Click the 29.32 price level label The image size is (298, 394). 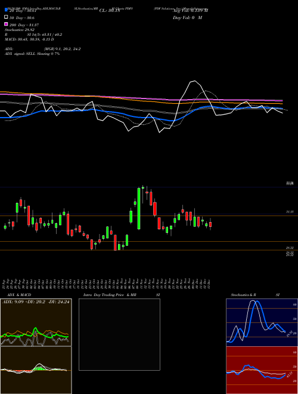coord(290,248)
